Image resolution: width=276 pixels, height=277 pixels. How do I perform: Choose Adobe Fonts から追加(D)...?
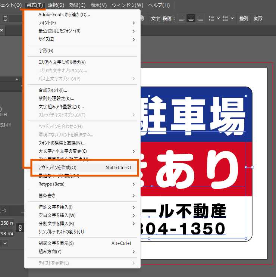pos(82,15)
